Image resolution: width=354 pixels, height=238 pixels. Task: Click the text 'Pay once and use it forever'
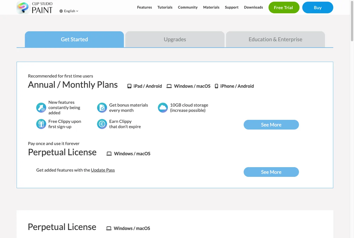pos(54,144)
